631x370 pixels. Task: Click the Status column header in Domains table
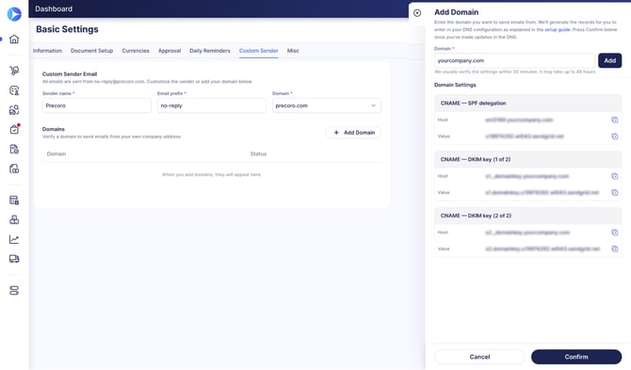pyautogui.click(x=258, y=154)
